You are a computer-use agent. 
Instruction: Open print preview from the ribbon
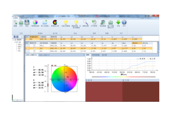(x=94, y=23)
